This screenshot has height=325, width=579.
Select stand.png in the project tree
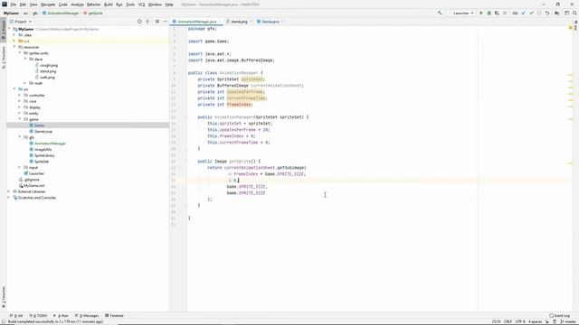pos(48,71)
